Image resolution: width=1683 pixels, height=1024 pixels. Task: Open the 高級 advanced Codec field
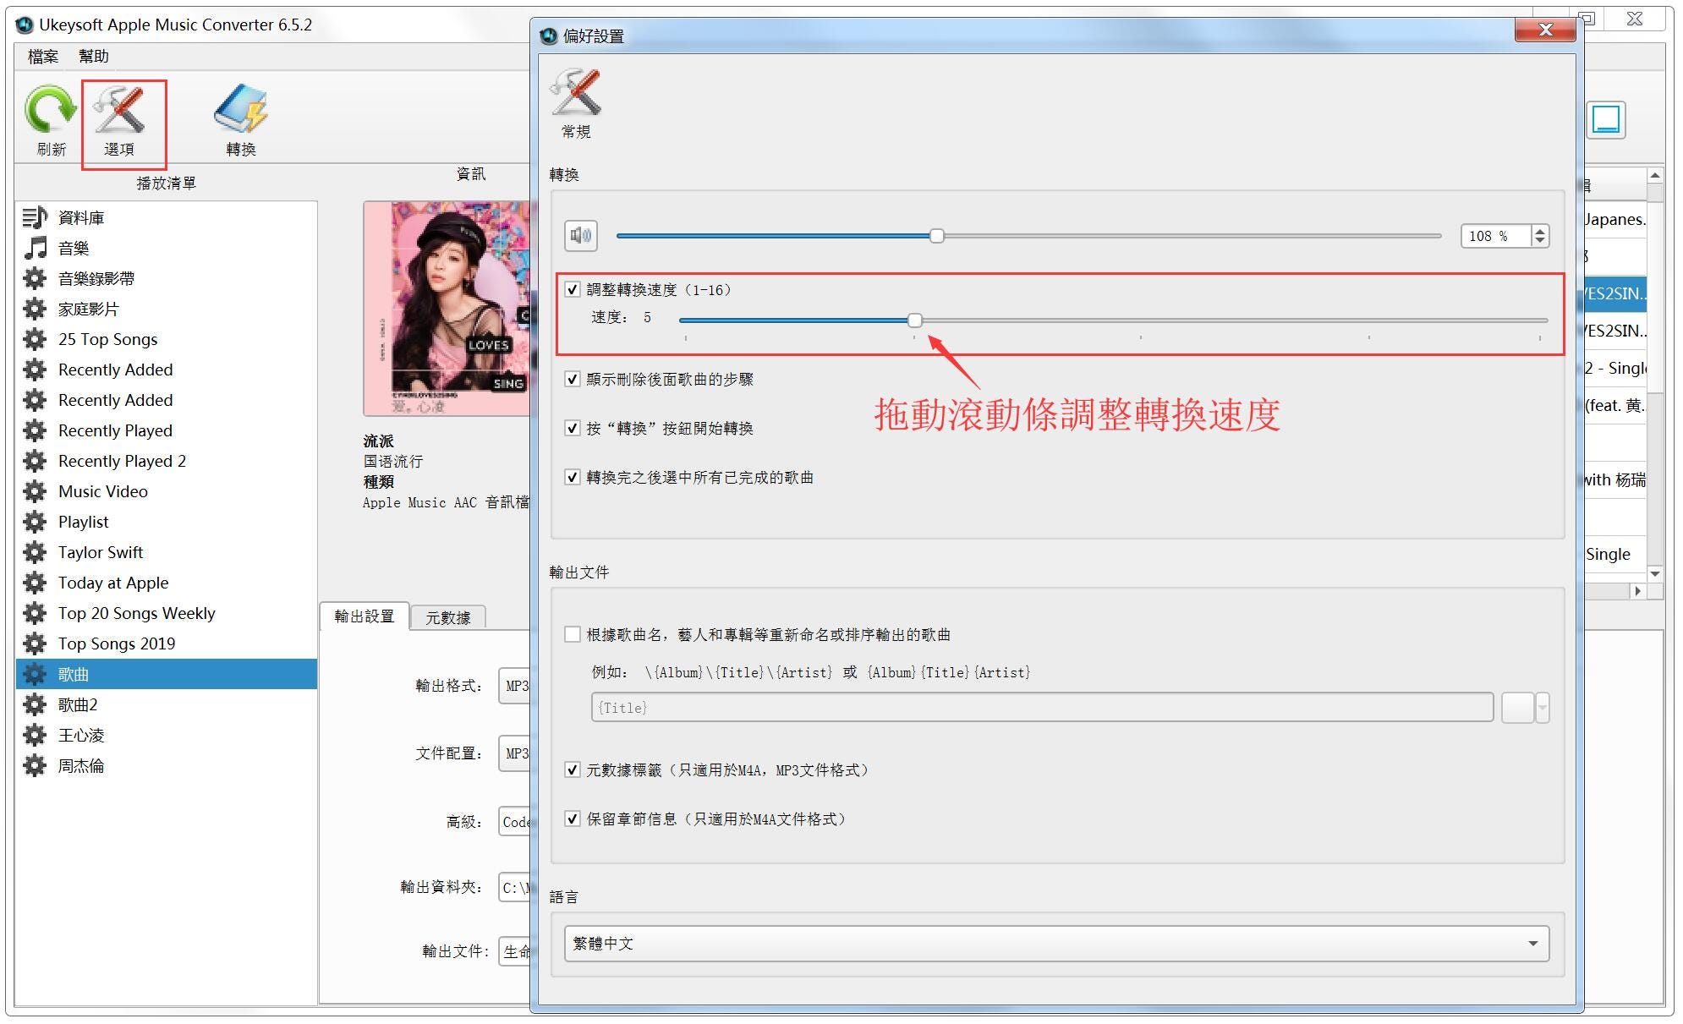click(x=514, y=821)
